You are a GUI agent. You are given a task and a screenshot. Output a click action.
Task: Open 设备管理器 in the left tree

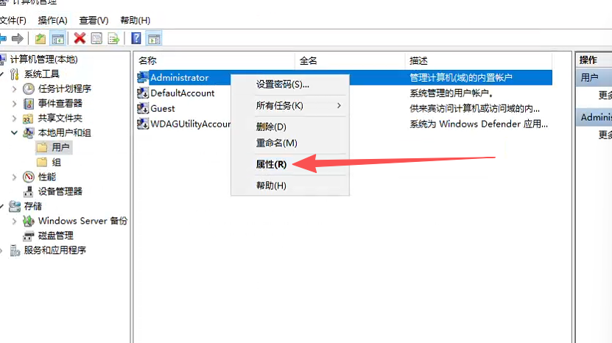[x=60, y=191]
